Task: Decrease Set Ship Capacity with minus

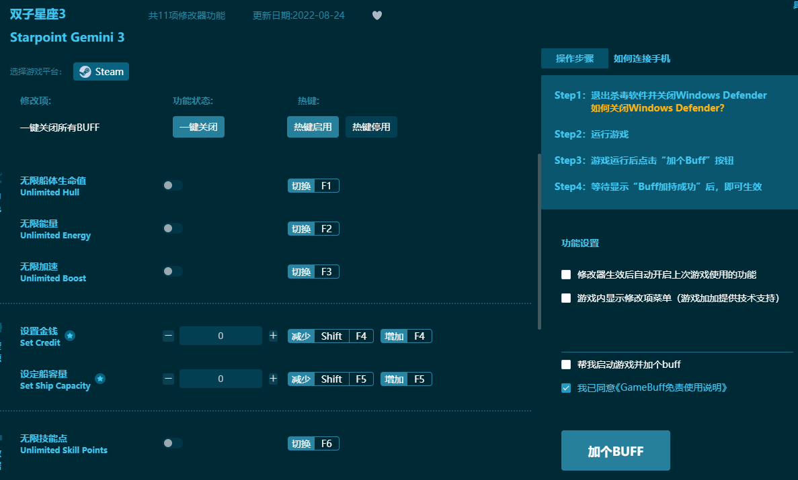Action: 169,379
